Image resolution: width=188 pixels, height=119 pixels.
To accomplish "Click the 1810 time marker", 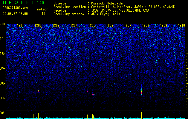I will pos(181,26).
